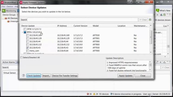Click the Update Description scroll-down arrow
The image size is (173, 97).
click(x=150, y=70)
